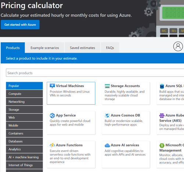Add Azure Functions product title

point(69,145)
